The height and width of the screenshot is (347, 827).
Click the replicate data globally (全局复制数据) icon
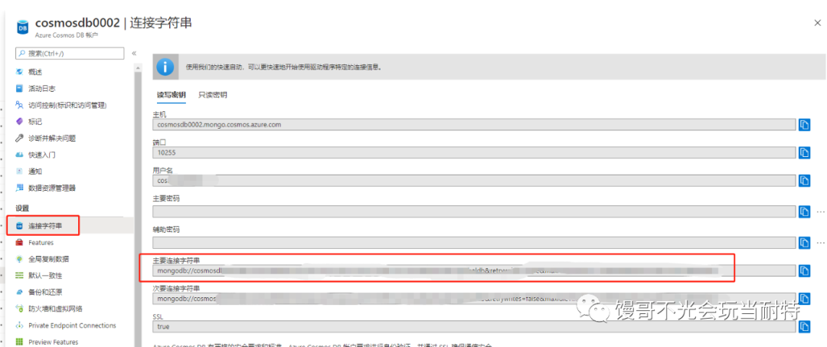[20, 259]
